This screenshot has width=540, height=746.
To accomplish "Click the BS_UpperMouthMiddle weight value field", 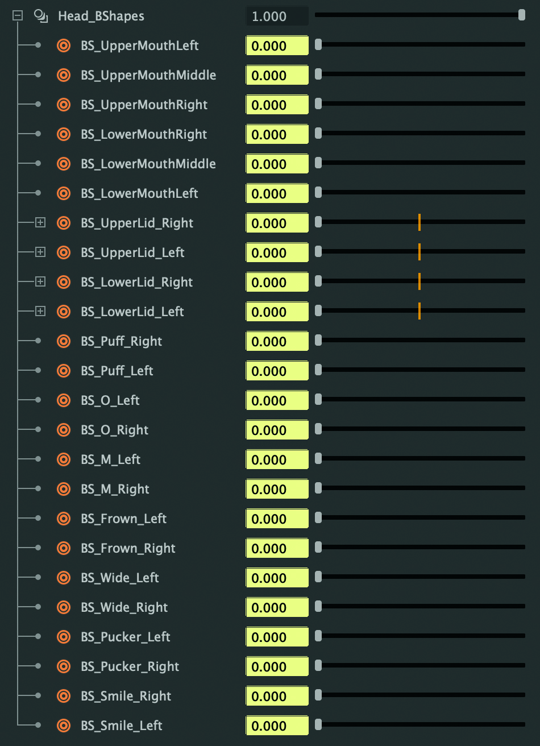I will [x=277, y=75].
